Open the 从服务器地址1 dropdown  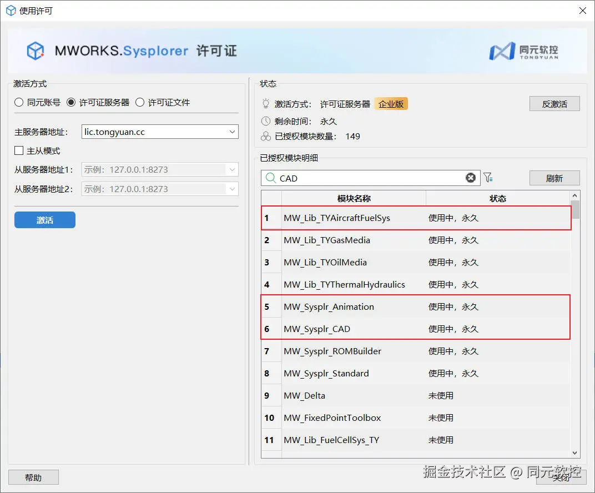click(x=233, y=169)
